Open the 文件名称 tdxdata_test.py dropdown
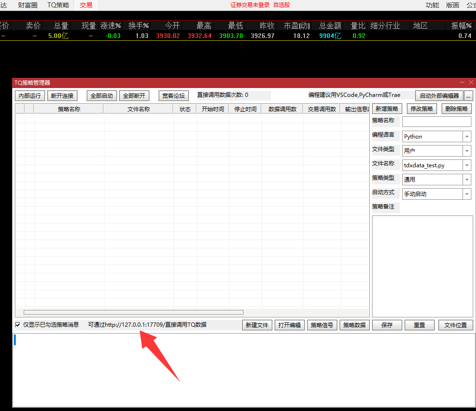Image resolution: width=476 pixels, height=411 pixels. pos(467,165)
